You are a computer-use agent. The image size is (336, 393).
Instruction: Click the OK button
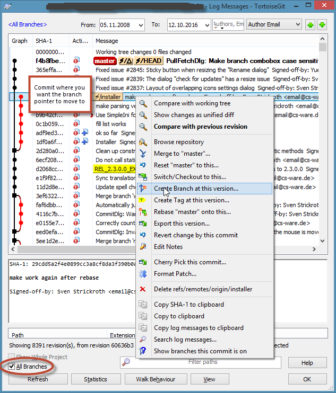pos(307,379)
